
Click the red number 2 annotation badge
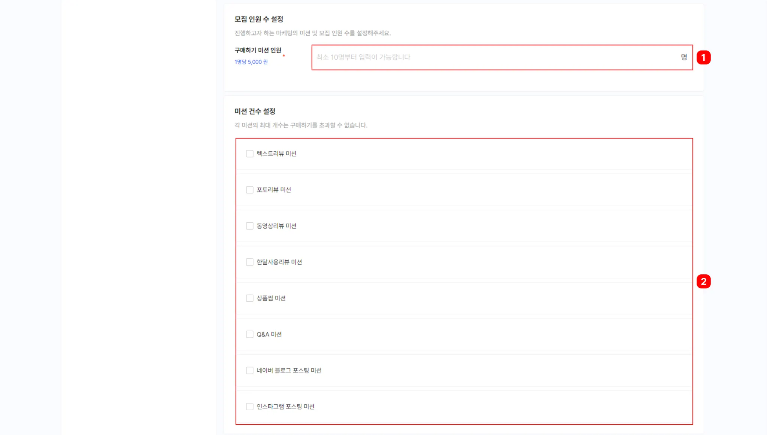(703, 282)
